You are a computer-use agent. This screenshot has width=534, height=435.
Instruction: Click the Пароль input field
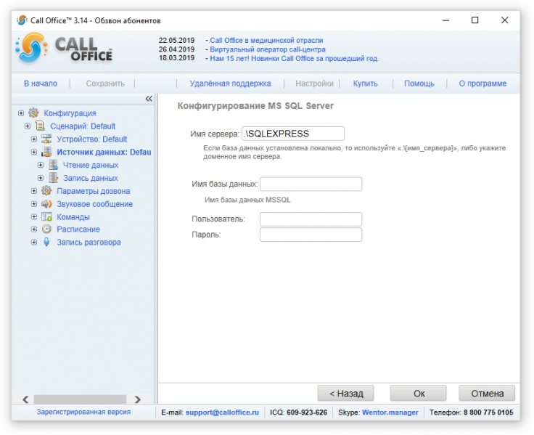[311, 235]
